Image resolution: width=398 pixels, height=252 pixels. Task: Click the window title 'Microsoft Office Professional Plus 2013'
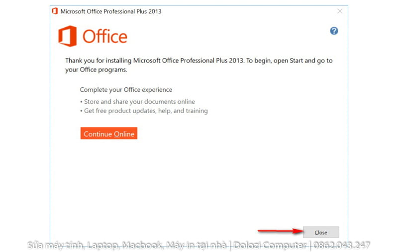(110, 11)
